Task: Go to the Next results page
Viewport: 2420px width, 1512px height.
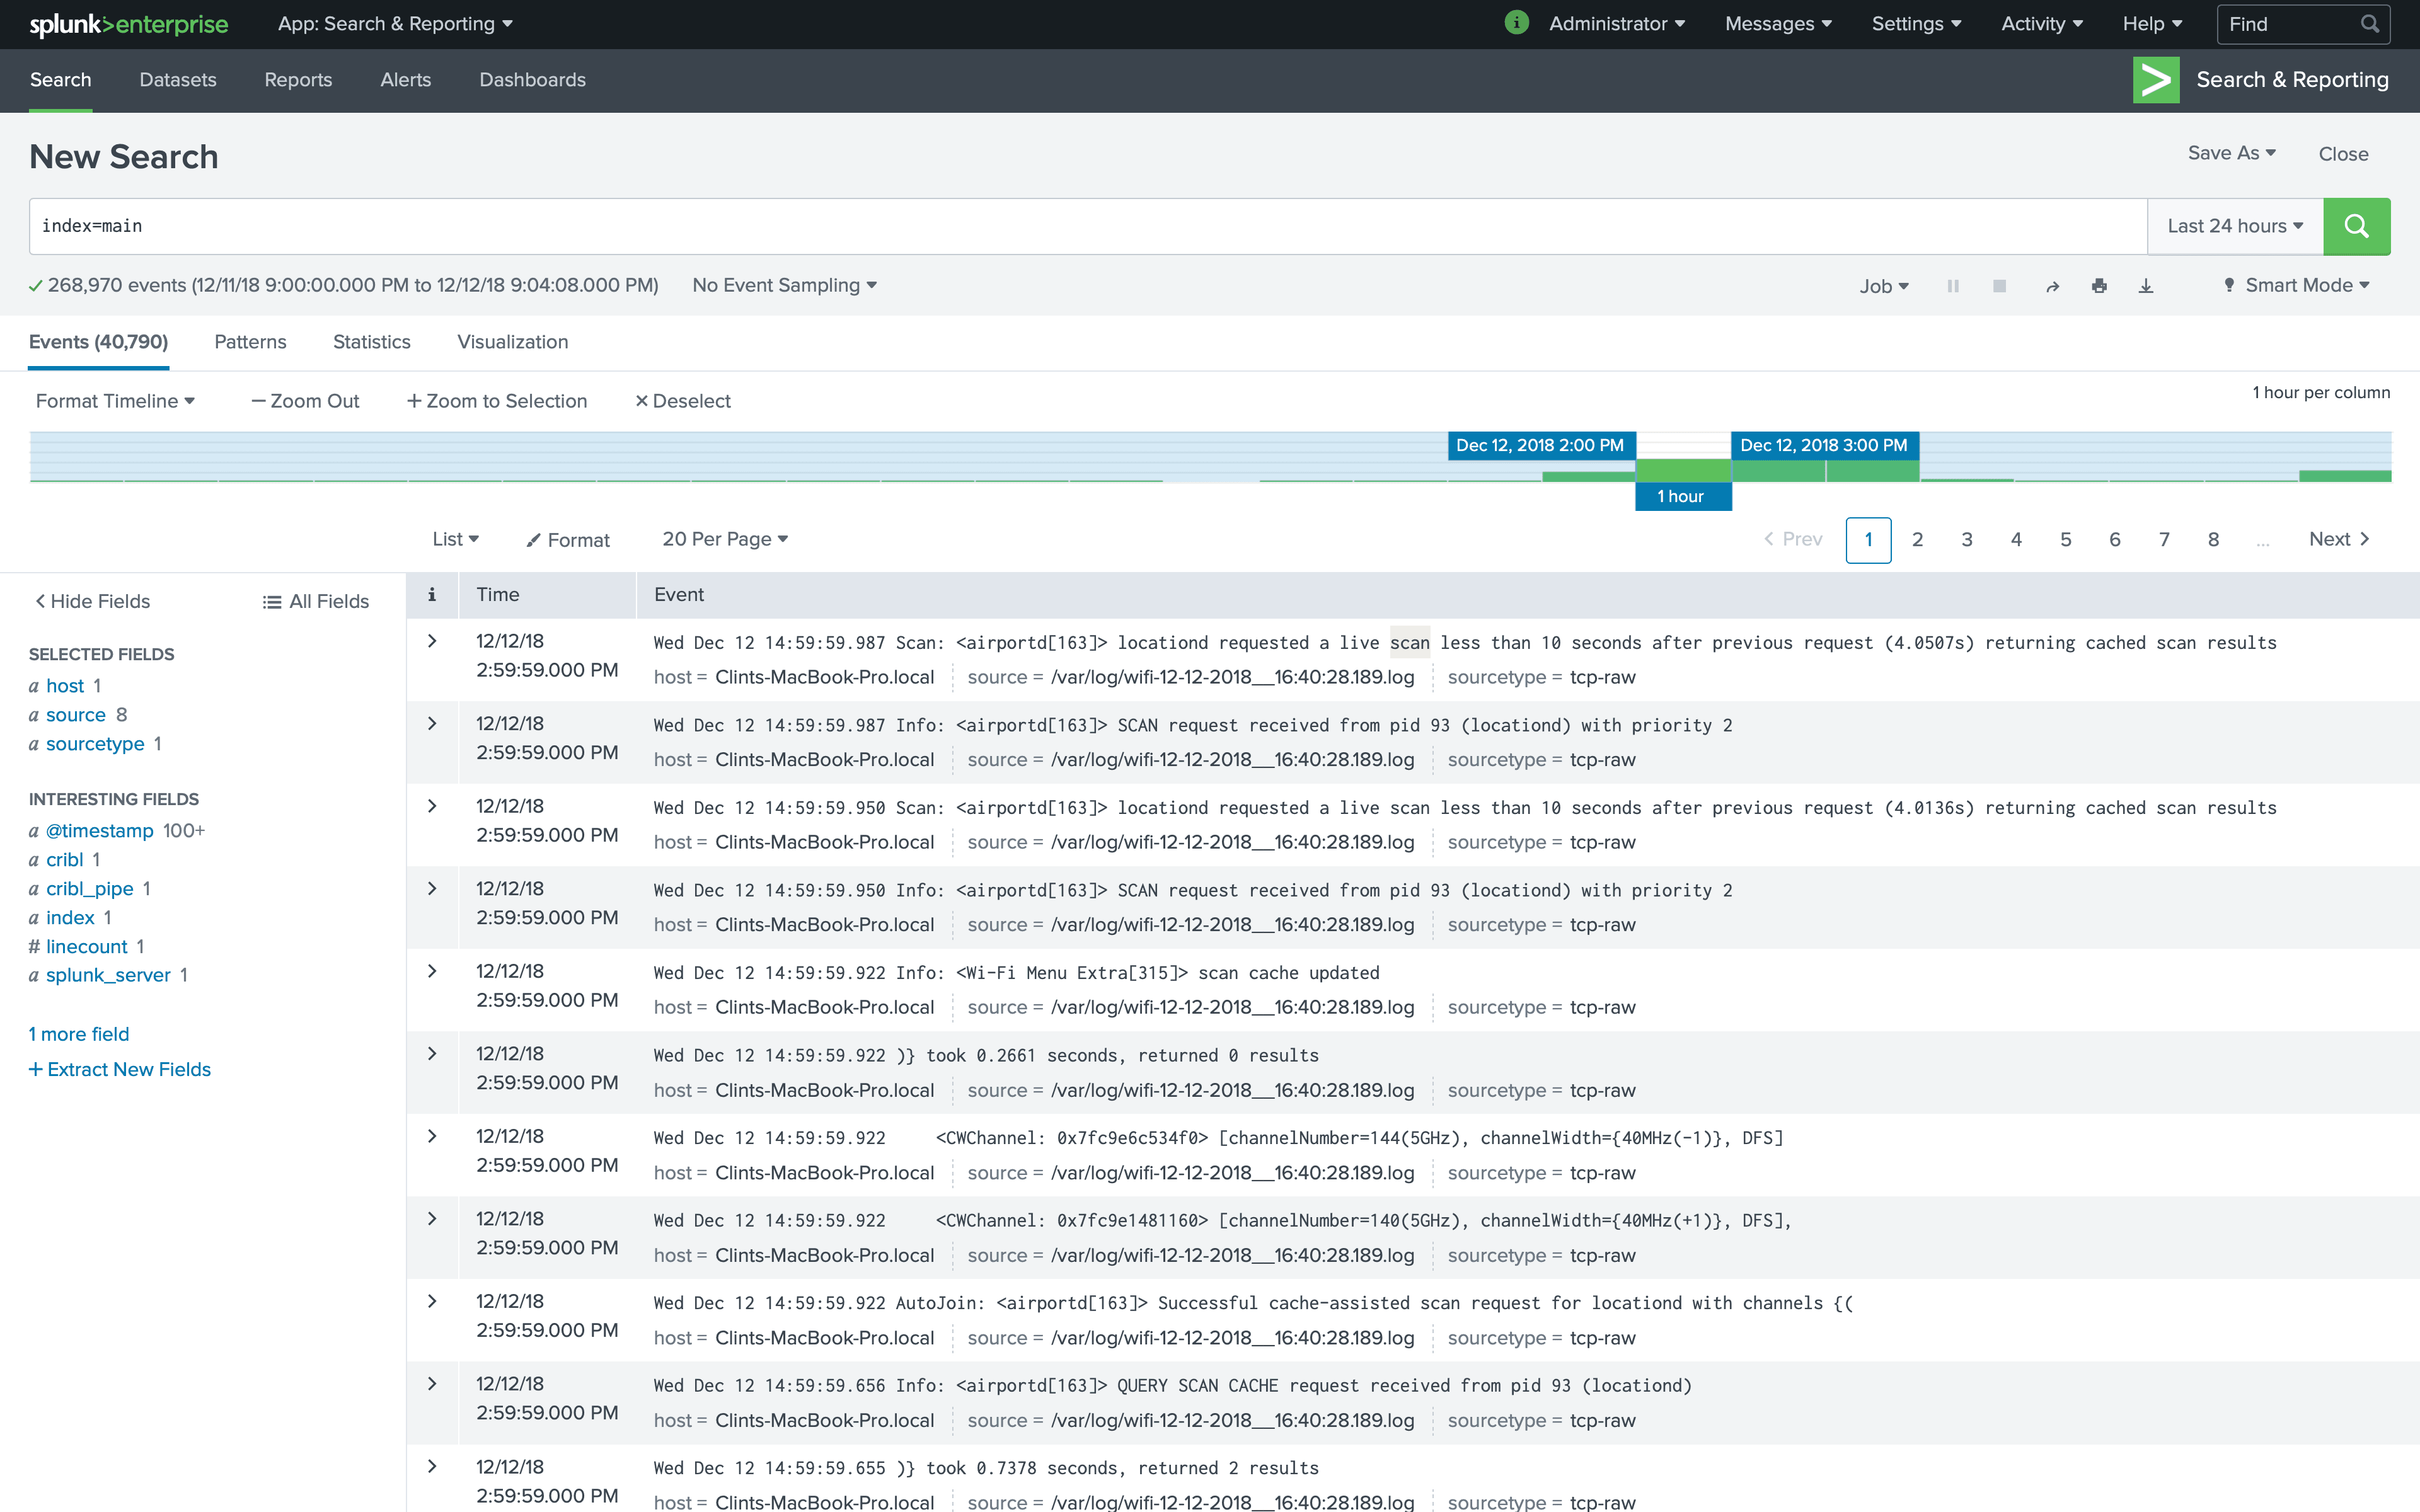Action: tap(2338, 539)
